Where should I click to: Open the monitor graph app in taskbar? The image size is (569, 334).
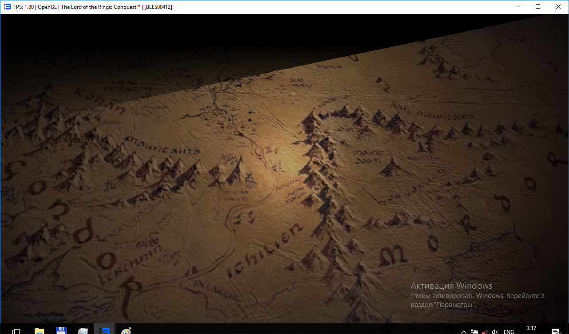(x=83, y=331)
